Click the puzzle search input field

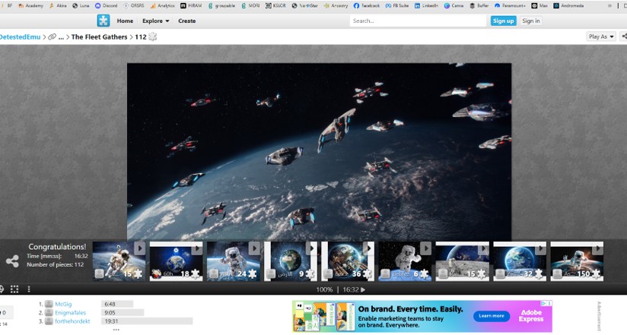coord(418,21)
